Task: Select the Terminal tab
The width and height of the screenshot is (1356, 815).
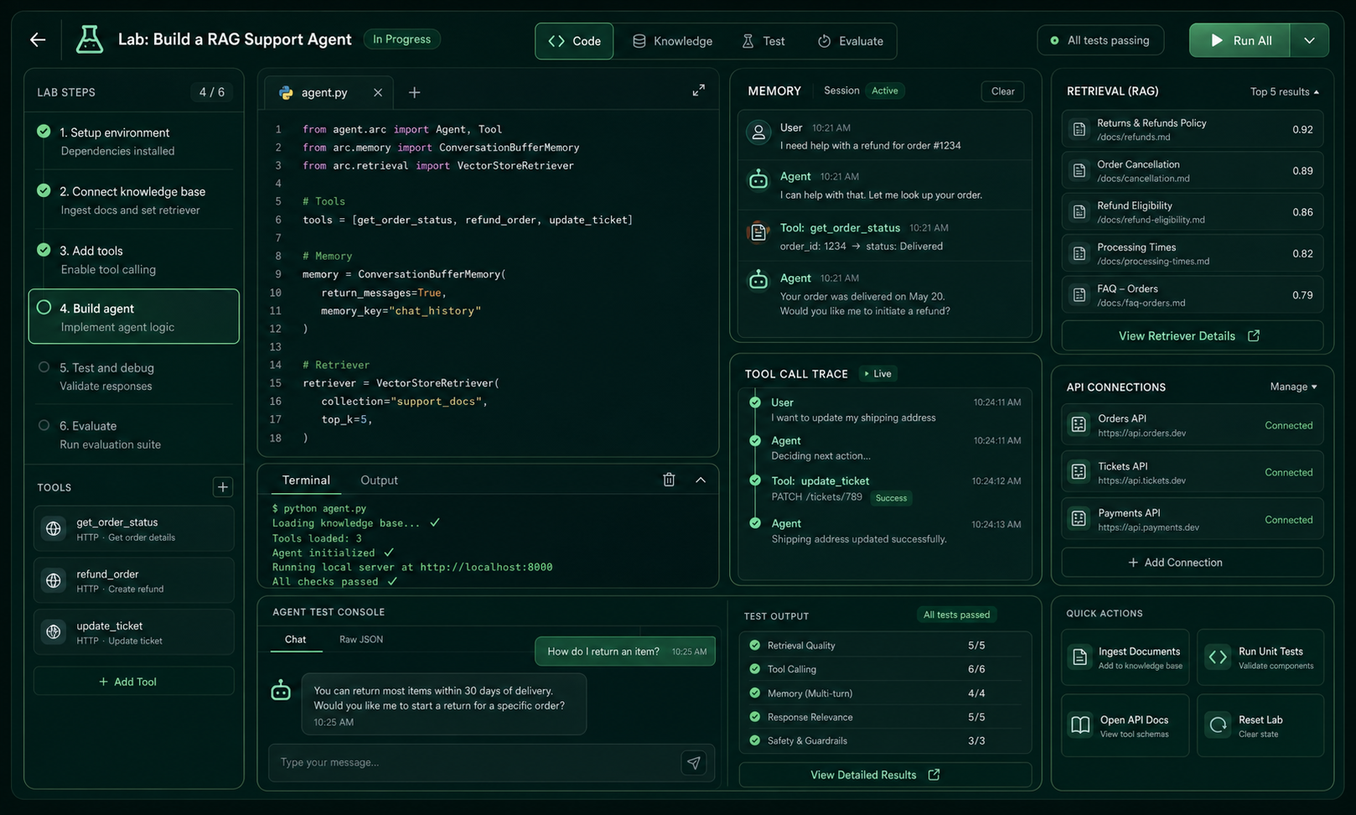Action: [x=306, y=480]
